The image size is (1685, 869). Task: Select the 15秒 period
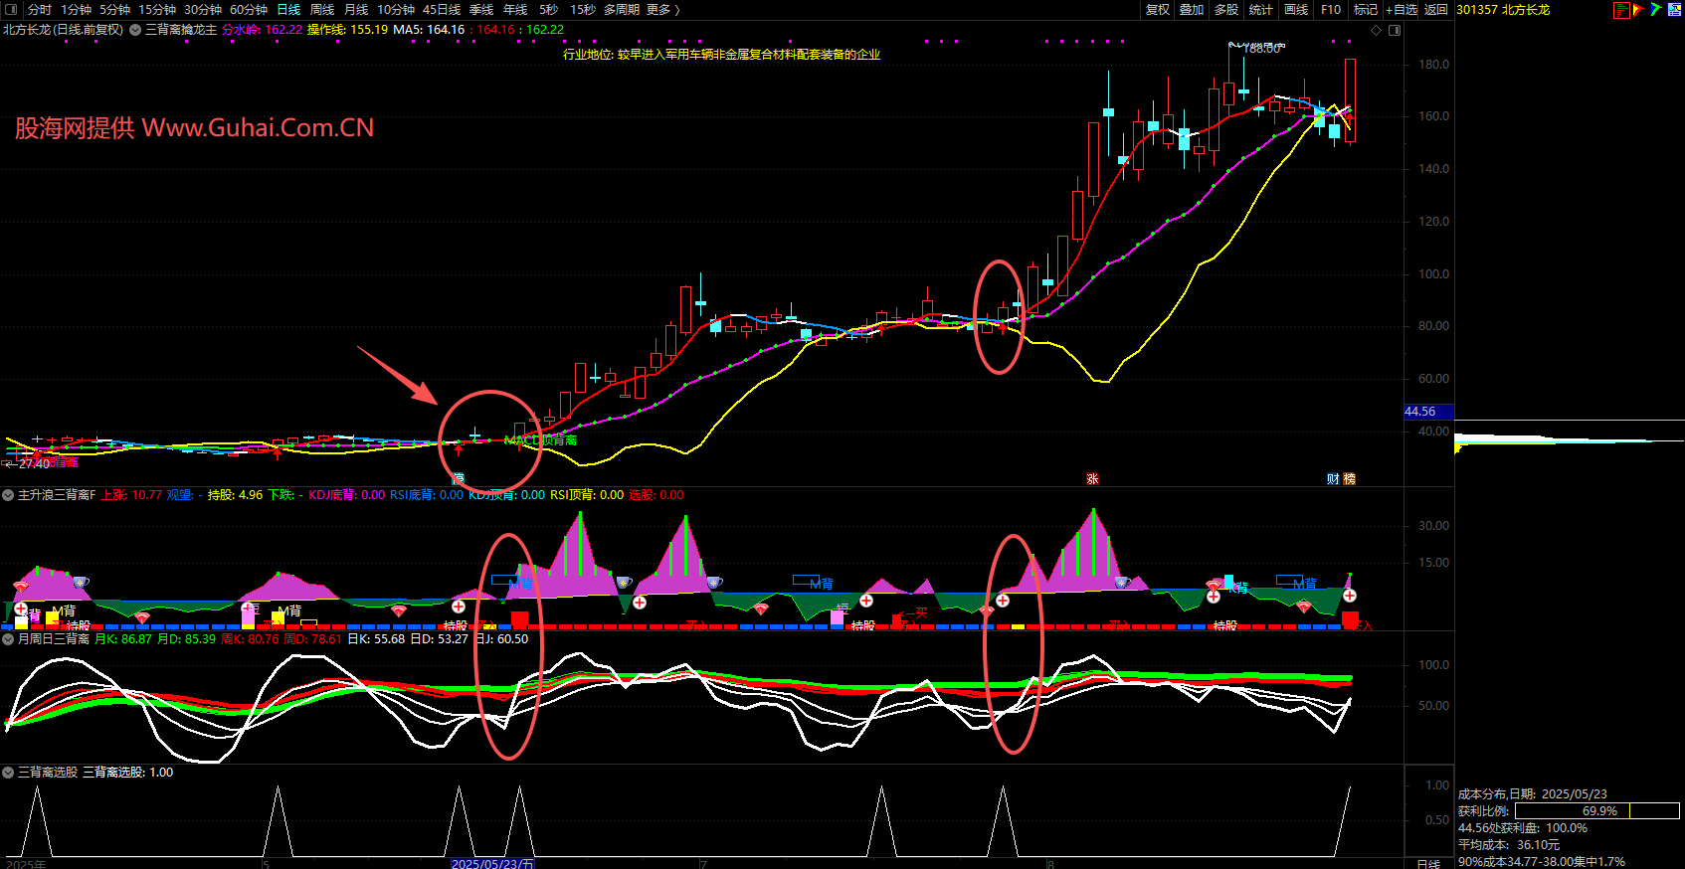pyautogui.click(x=583, y=9)
